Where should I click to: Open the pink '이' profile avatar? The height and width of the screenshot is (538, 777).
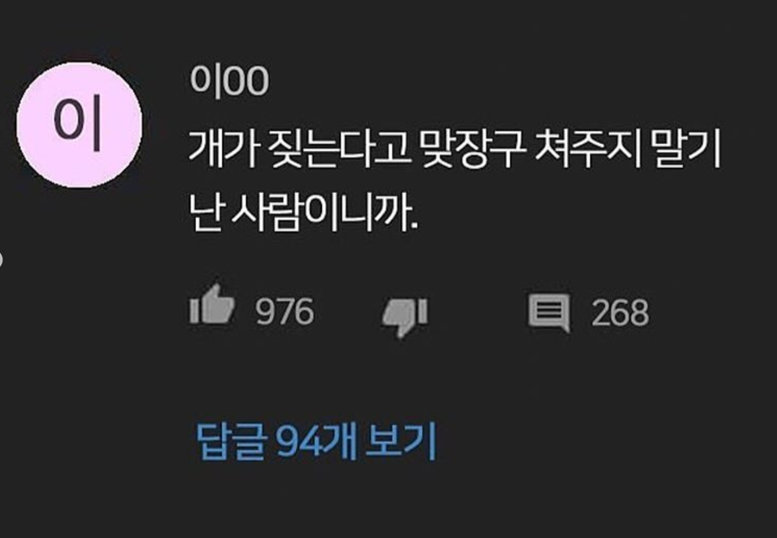79,125
